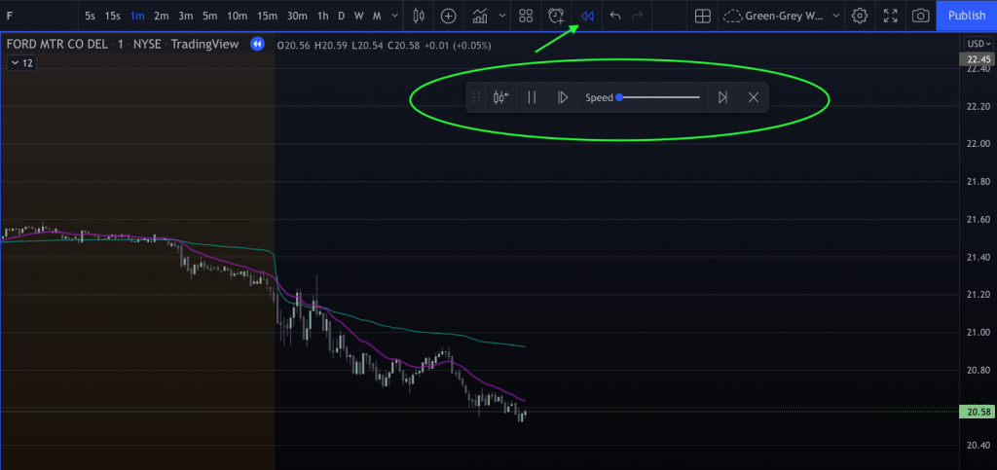Click the Publish button
997x470 pixels.
click(x=967, y=16)
